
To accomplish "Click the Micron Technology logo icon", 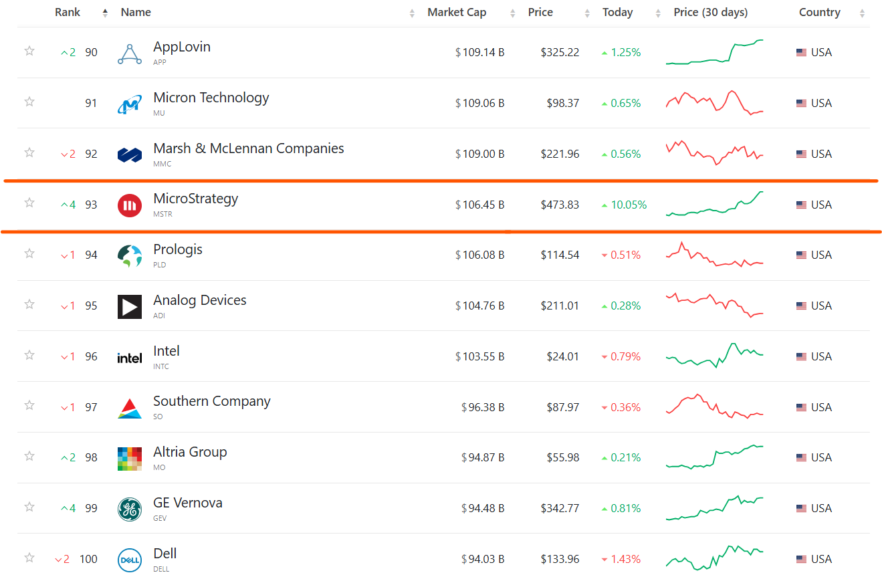I will [x=130, y=104].
